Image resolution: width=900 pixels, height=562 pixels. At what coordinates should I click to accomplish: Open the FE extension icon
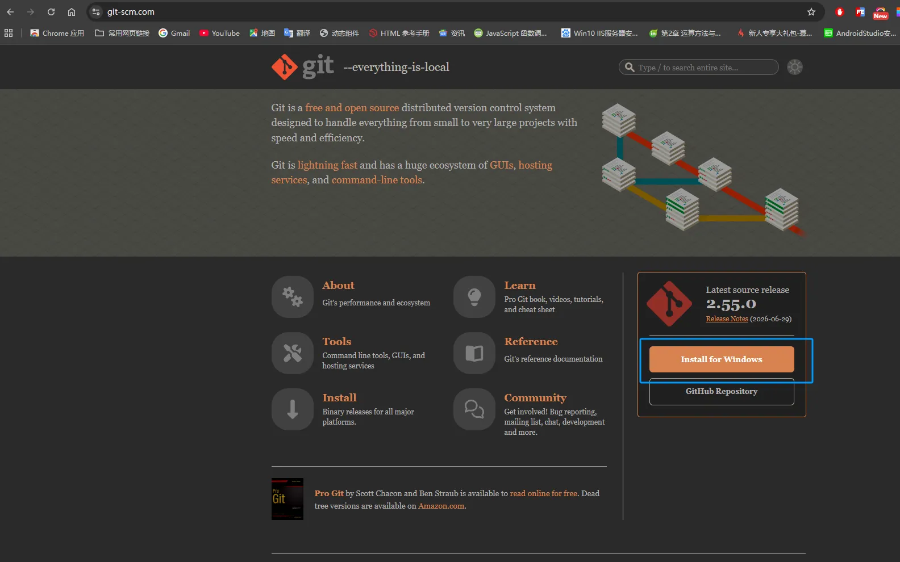[860, 12]
